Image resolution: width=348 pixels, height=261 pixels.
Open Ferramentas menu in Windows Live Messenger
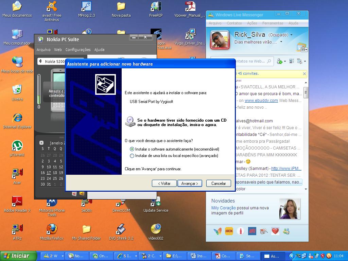(273, 23)
